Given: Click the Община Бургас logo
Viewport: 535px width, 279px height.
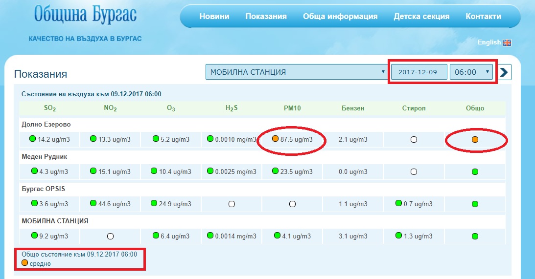Looking at the screenshot, I should pyautogui.click(x=85, y=15).
